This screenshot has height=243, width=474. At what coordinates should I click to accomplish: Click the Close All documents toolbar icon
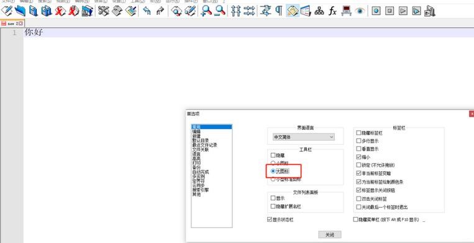point(73,11)
